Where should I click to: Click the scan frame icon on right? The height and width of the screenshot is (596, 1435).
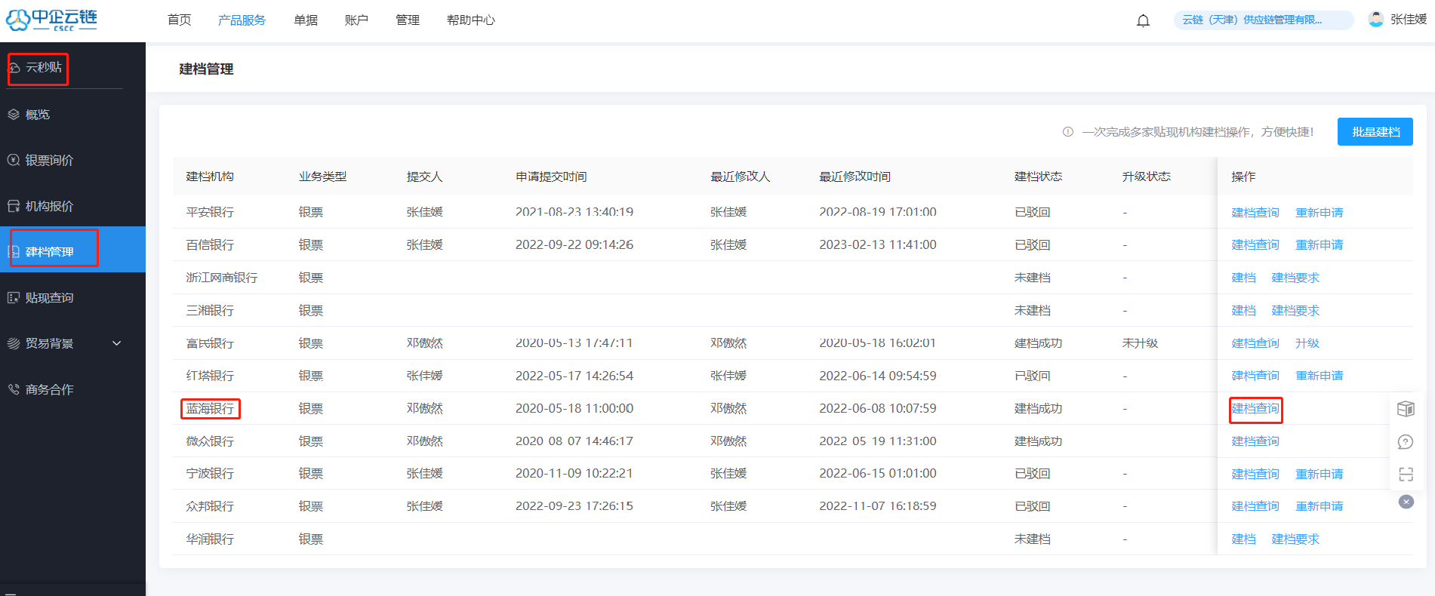pos(1406,475)
